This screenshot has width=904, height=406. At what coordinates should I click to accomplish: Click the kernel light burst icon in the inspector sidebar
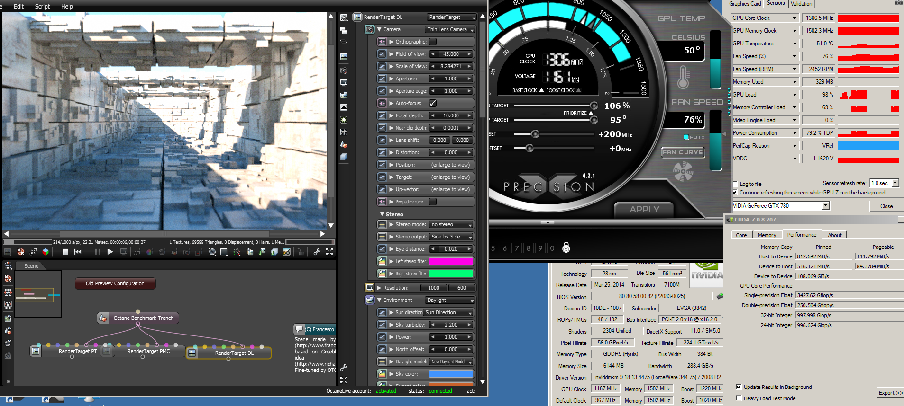point(344,120)
